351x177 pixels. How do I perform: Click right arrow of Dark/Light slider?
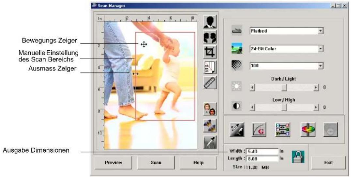click(x=316, y=87)
